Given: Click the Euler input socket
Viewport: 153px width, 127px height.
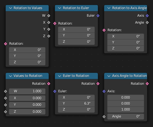Looking at the screenshot, I should pyautogui.click(x=55, y=91).
